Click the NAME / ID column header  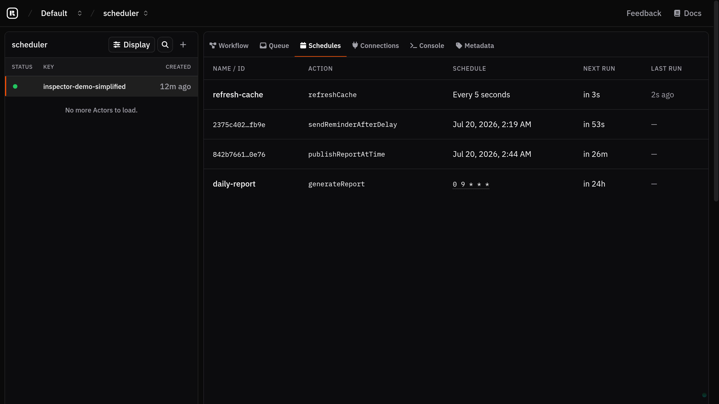point(229,68)
